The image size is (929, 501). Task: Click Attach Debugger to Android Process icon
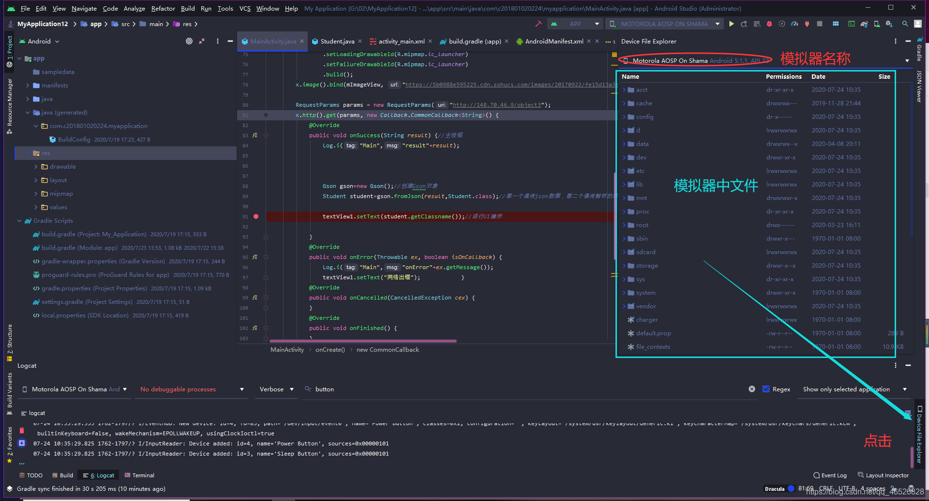point(807,24)
